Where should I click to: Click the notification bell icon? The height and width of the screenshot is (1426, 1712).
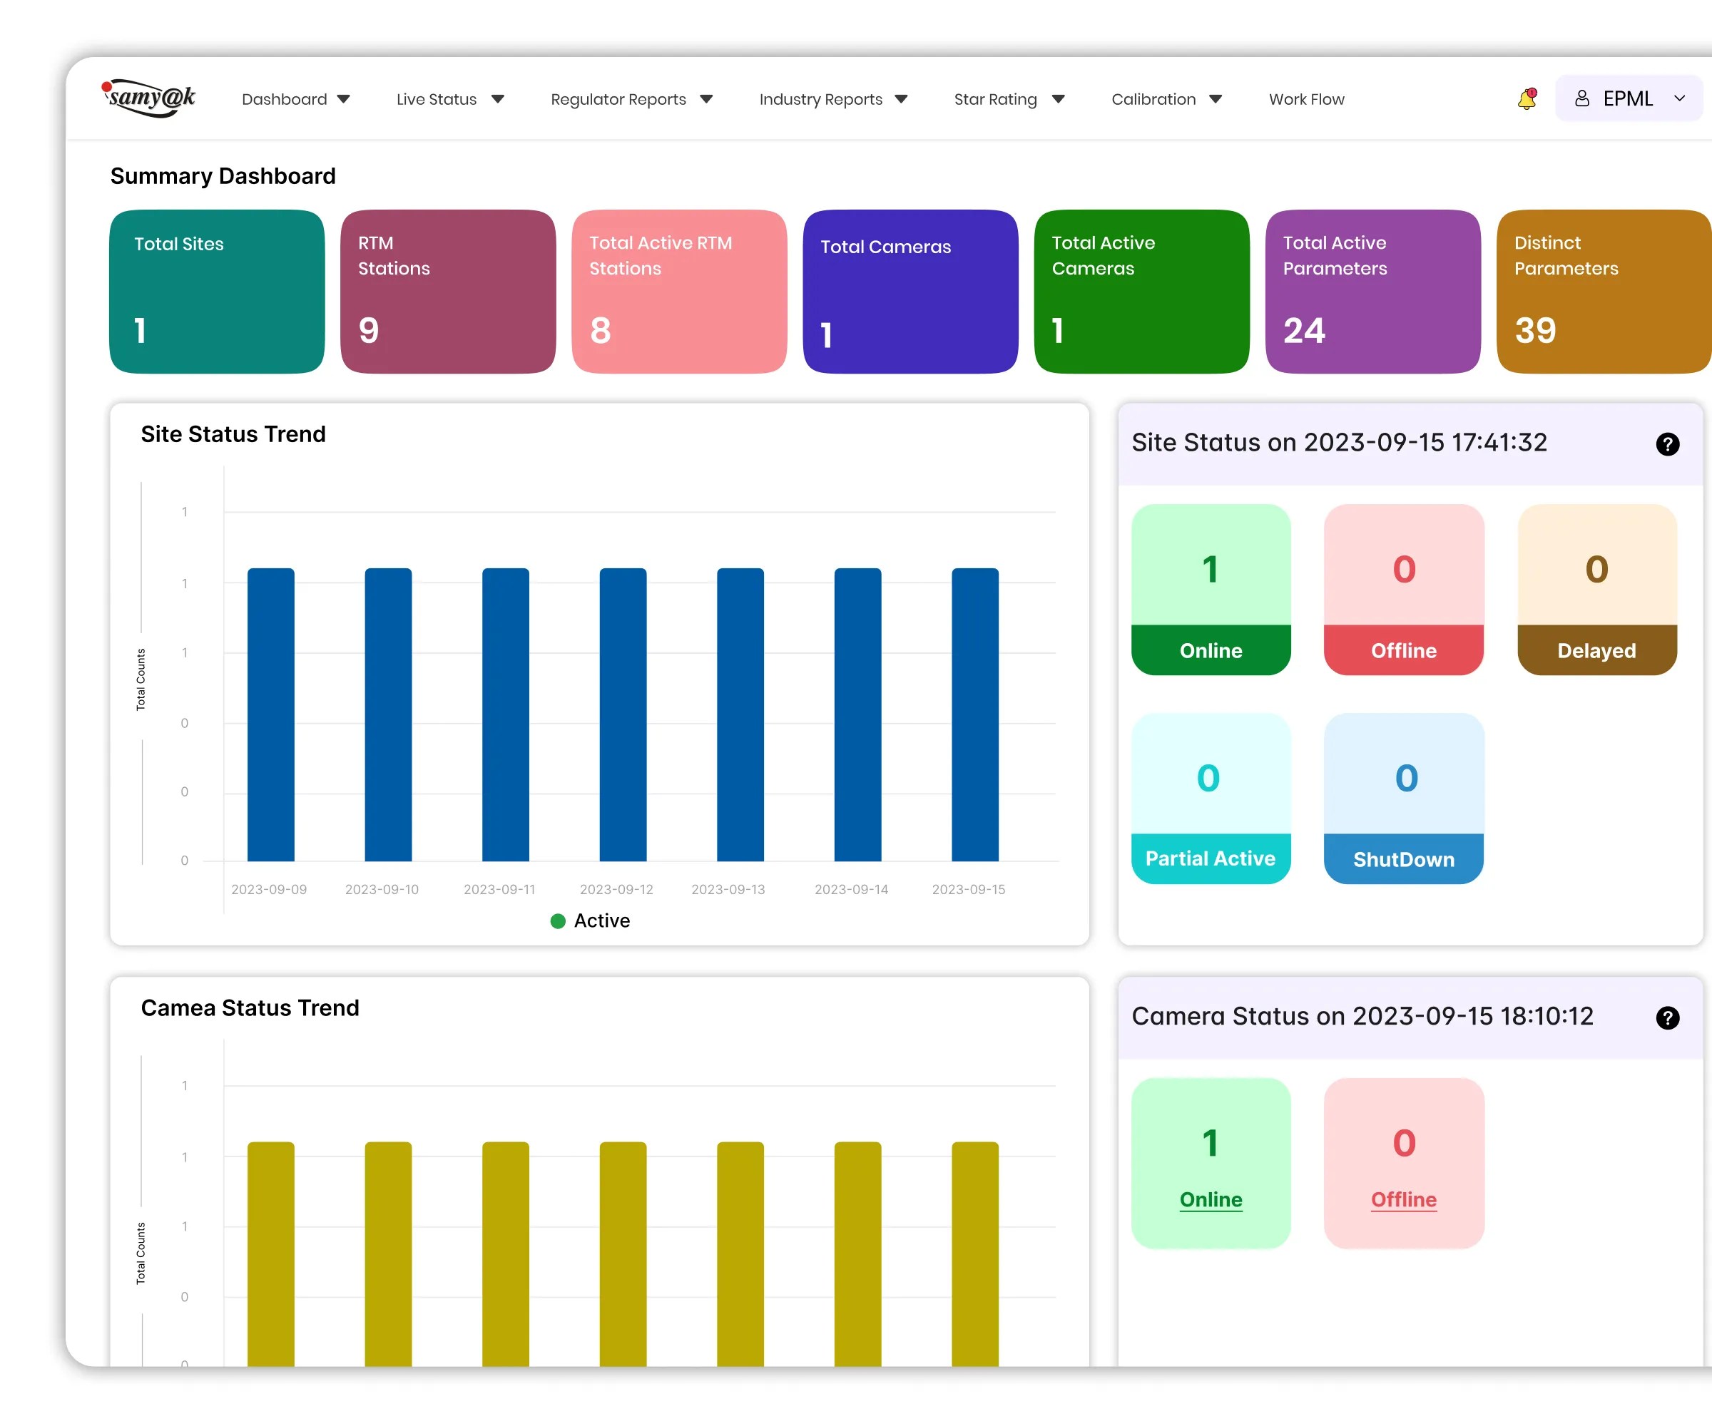click(1526, 99)
